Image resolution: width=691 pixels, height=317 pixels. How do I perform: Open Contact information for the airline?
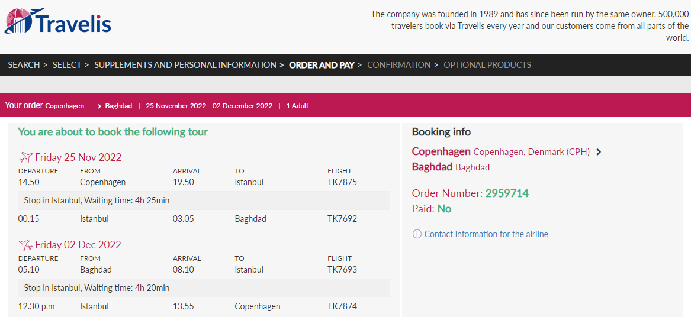coord(486,234)
